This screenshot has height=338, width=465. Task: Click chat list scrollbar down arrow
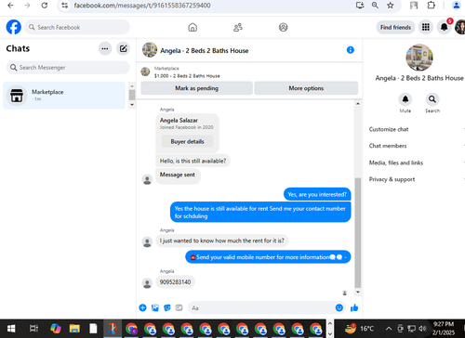tap(132, 105)
